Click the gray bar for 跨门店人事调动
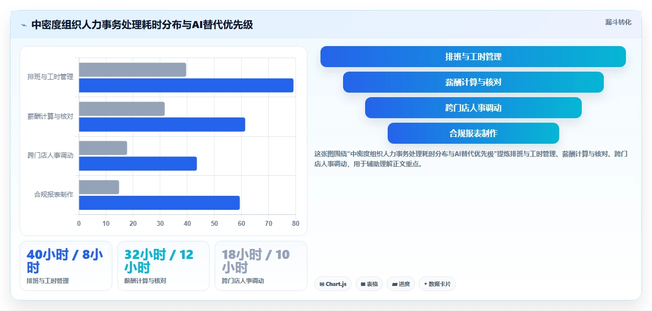The height and width of the screenshot is (311, 652). [x=103, y=148]
